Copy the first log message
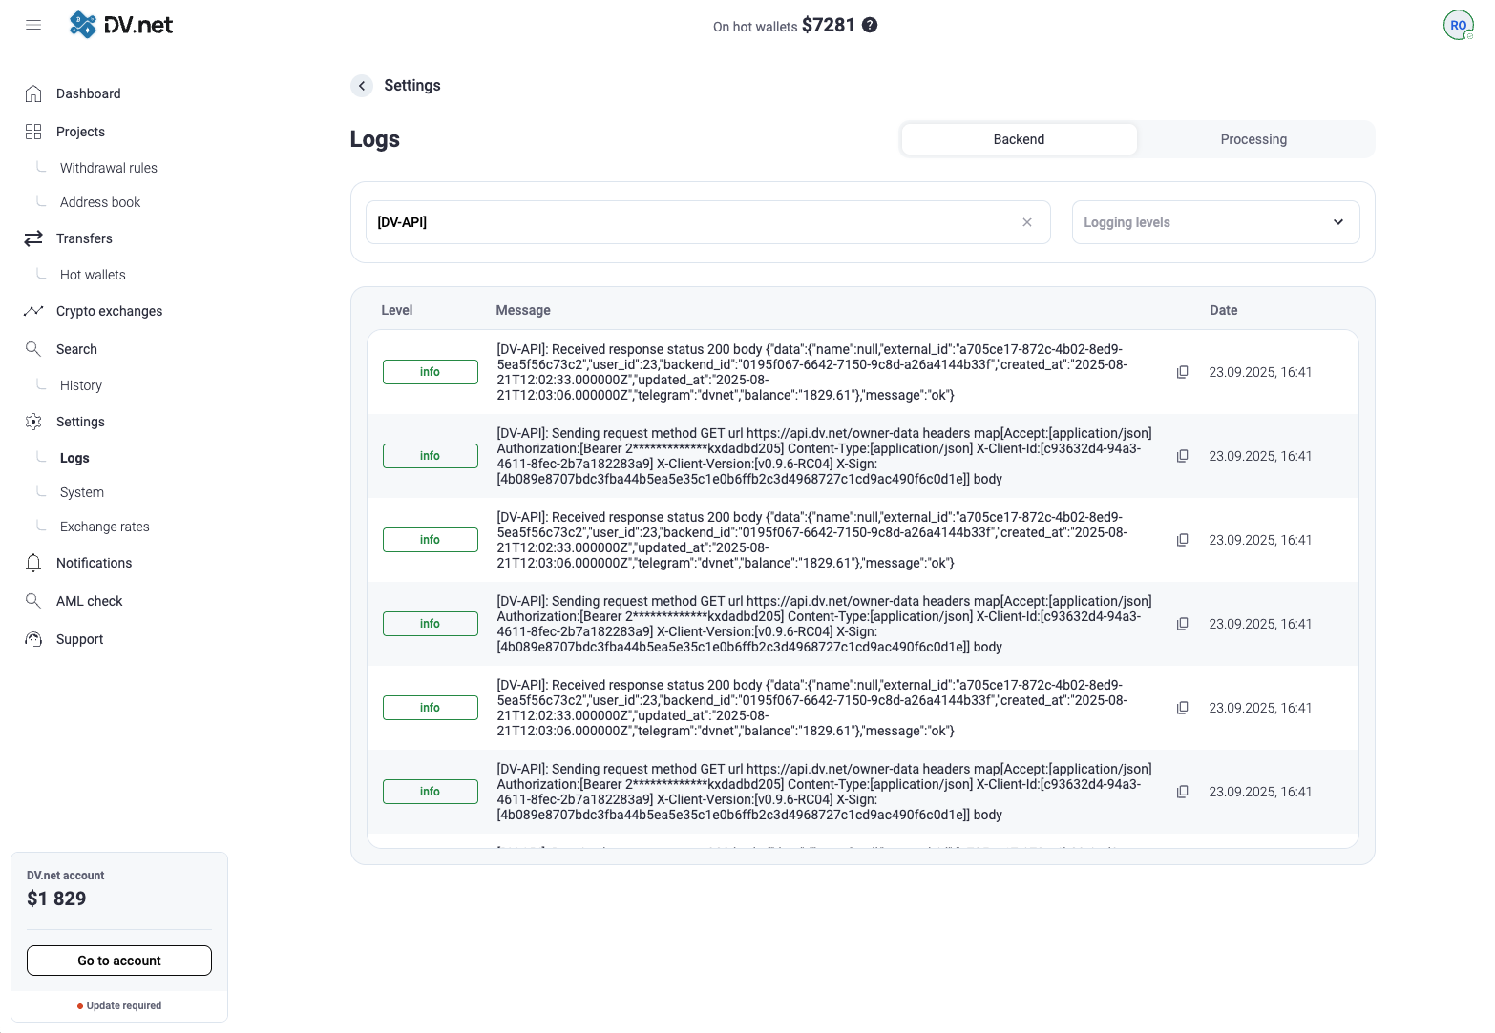Screen dimensions: 1495x1033 [x=1182, y=372]
